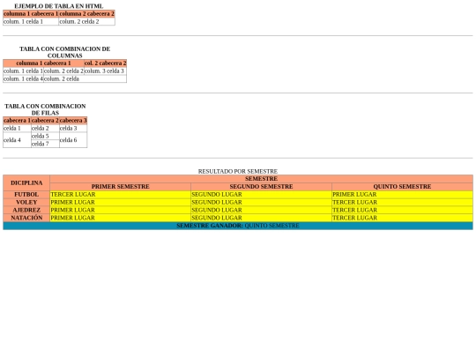This screenshot has width=476, height=357.
Task: Select the 'cabecera 2' header cell
Action: coord(45,121)
